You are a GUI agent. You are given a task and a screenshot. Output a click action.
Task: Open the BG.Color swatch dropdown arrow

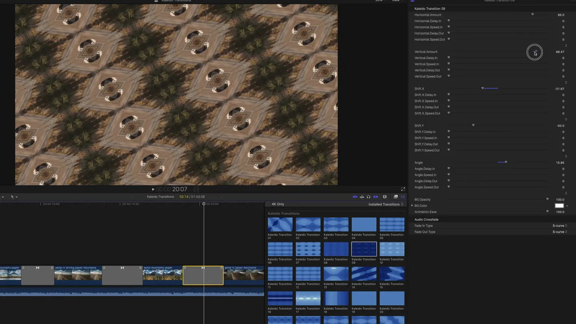tap(567, 206)
